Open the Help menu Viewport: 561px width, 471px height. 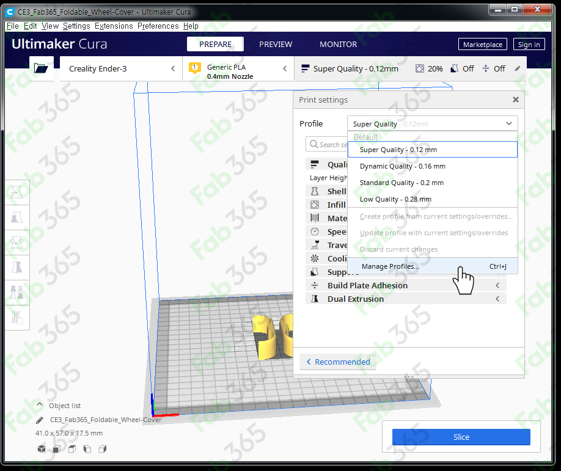point(191,26)
